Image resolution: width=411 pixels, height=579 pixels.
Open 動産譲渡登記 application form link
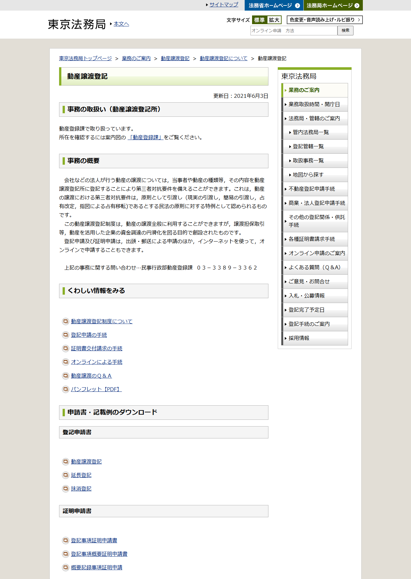(x=86, y=462)
